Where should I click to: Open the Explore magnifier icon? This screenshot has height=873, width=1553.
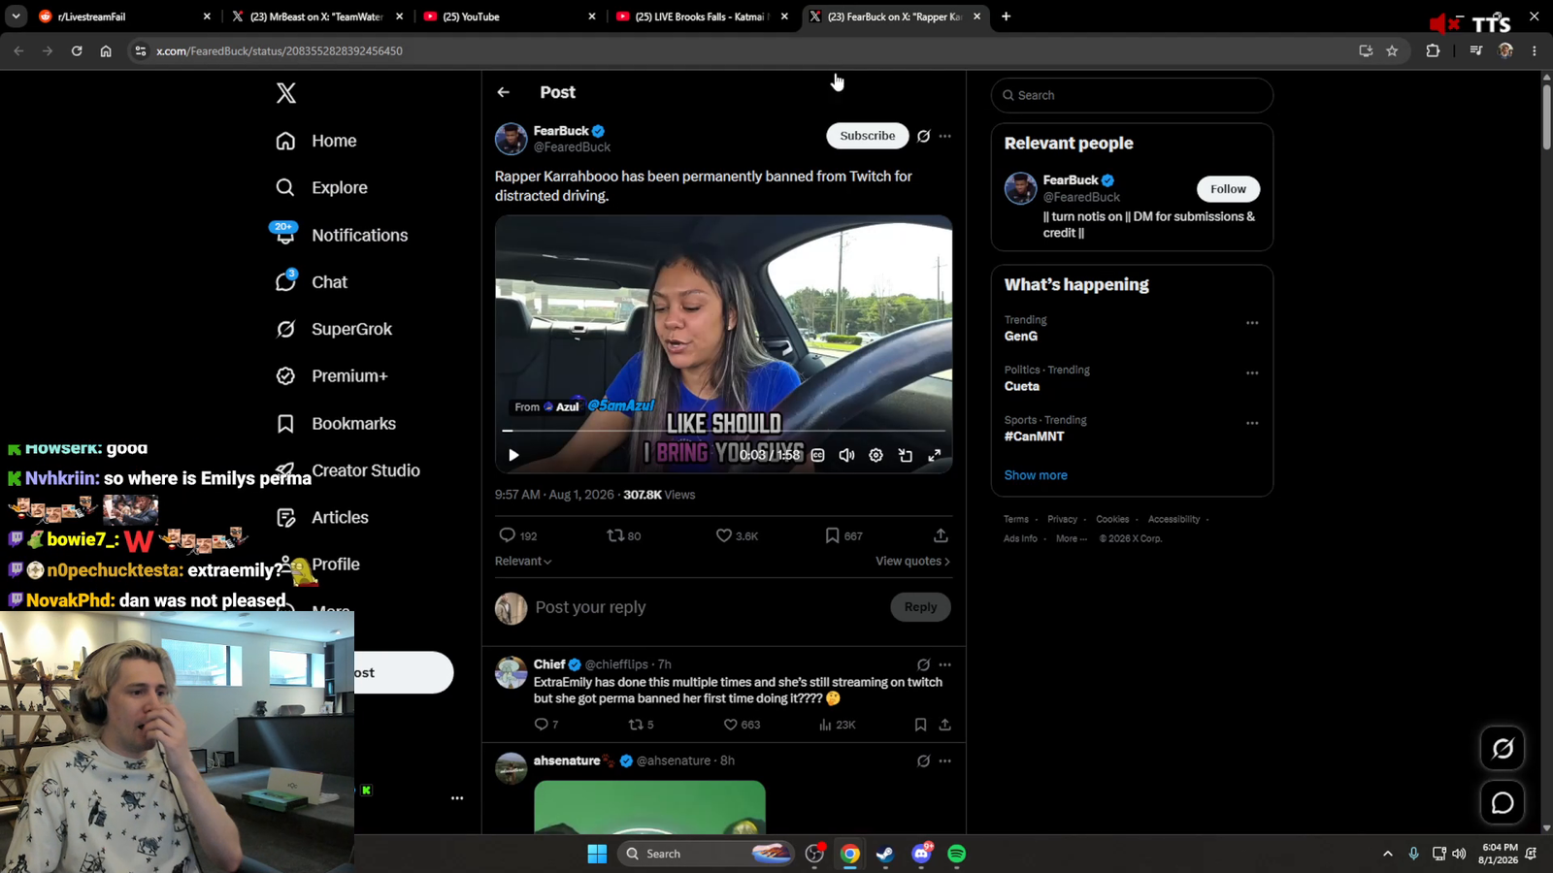[285, 187]
